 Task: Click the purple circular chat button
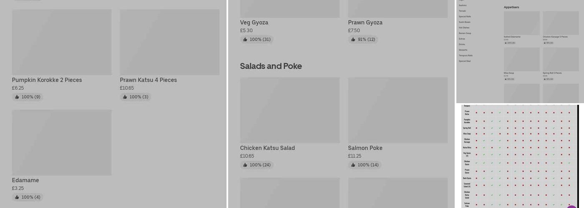point(572,206)
